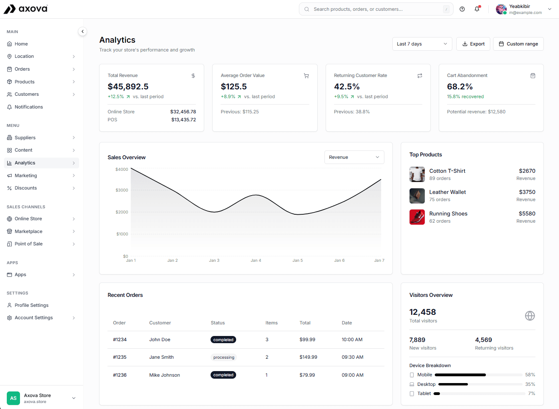
Task: Click the dollar icon on Total Revenue card
Action: (193, 75)
